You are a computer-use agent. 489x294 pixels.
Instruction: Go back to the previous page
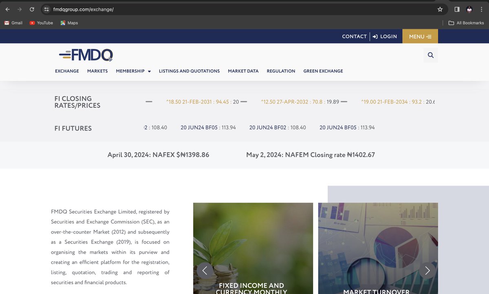click(7, 9)
